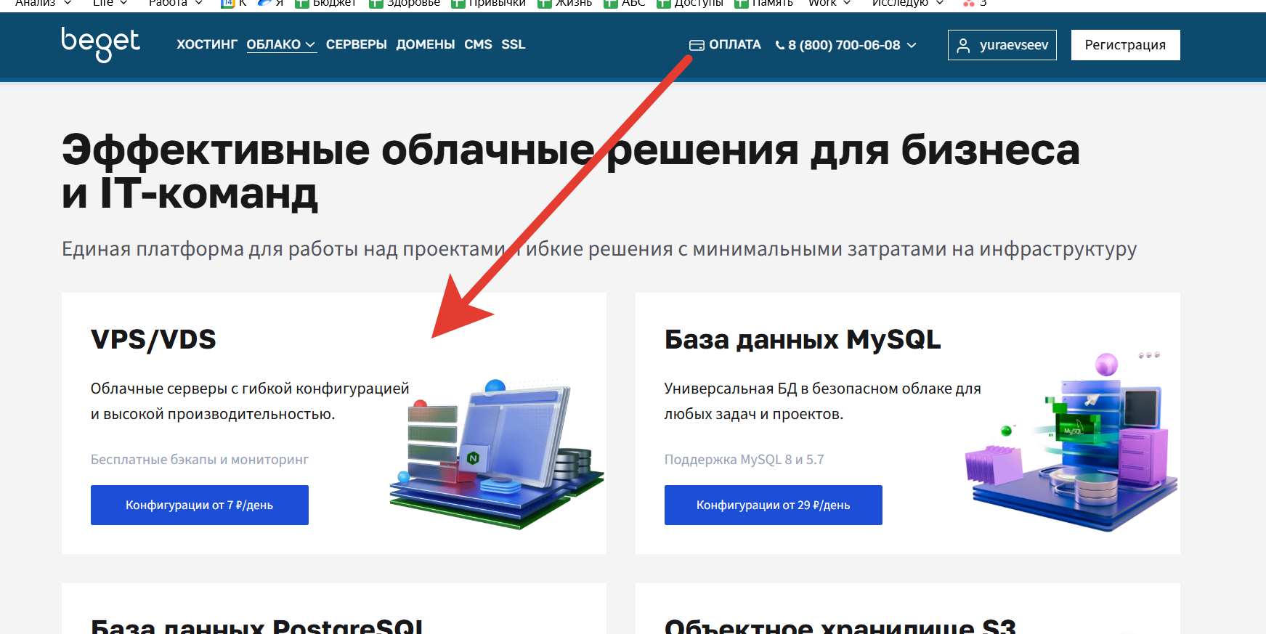Open the СЕРВЕРЫ menu item
This screenshot has height=634, width=1266.
356,44
